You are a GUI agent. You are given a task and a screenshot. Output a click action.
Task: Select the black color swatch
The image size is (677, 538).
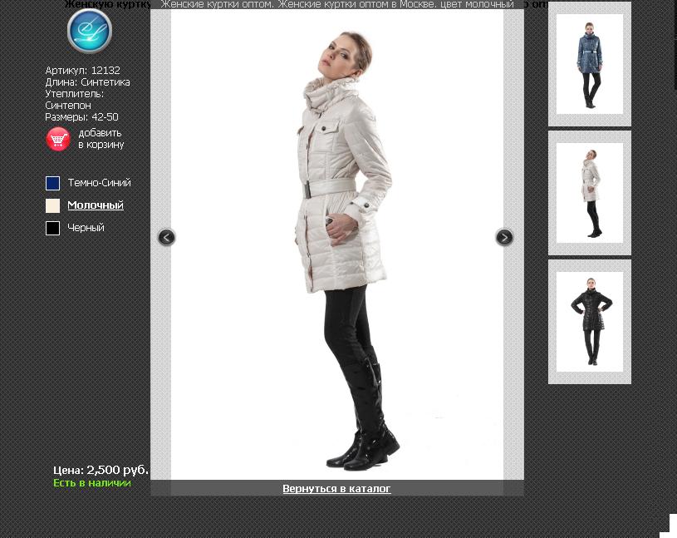pos(52,228)
